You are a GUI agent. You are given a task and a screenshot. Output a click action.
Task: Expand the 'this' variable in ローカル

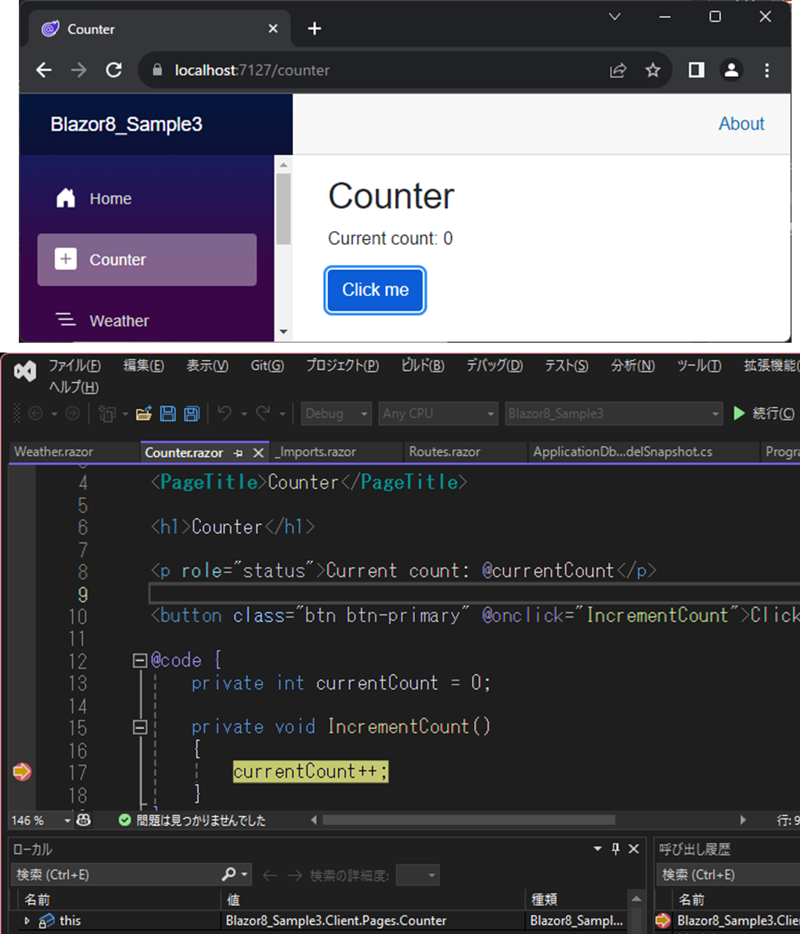pos(27,920)
